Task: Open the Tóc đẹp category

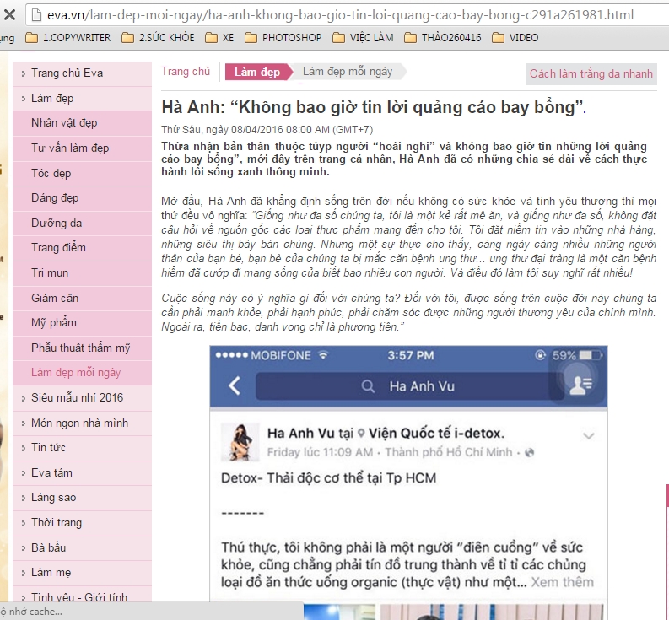Action: (x=83, y=173)
